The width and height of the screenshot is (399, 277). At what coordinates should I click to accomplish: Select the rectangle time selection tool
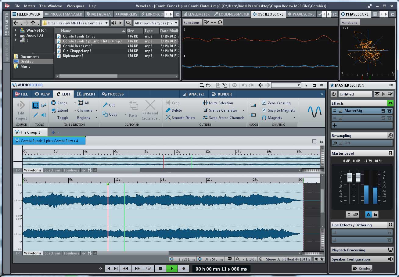(x=36, y=106)
